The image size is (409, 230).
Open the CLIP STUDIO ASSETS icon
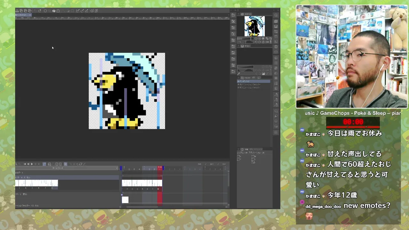[92, 11]
